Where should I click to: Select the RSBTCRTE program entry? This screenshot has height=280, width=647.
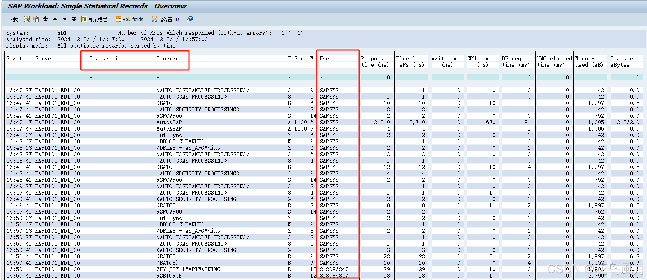point(169,276)
